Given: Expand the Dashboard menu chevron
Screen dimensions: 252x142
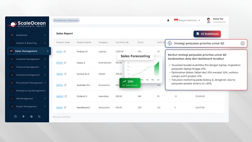Looking at the screenshot, I should [x=45, y=35].
